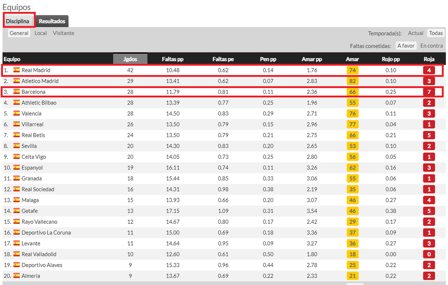
Task: Click Villarreal yellow card badge 77
Action: [x=352, y=124]
